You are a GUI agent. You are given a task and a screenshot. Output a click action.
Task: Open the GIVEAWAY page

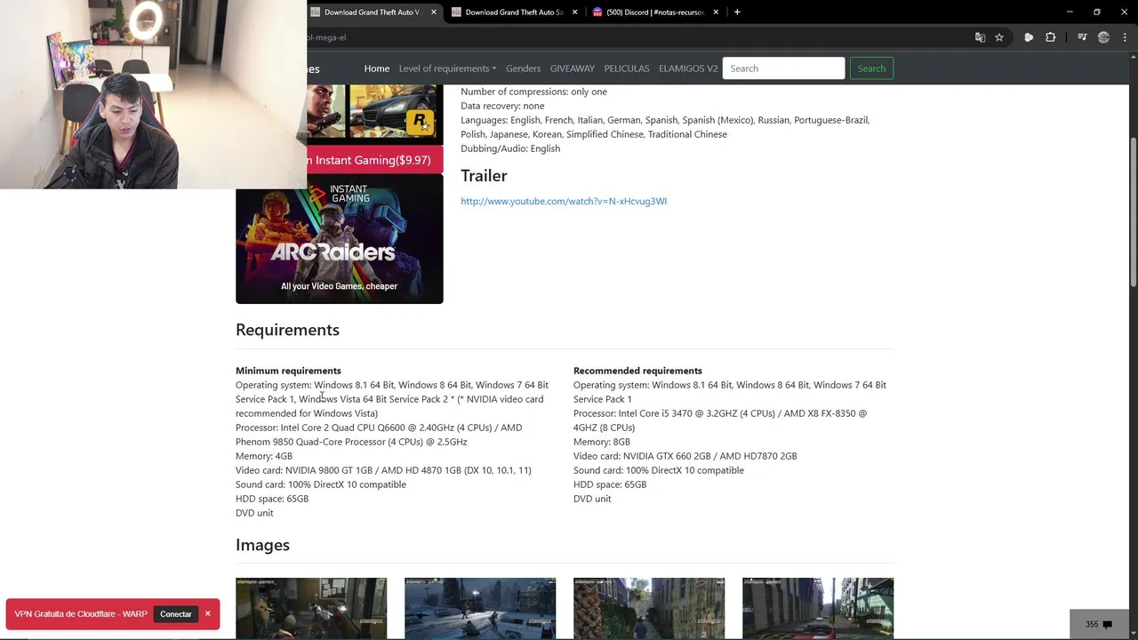coord(573,68)
